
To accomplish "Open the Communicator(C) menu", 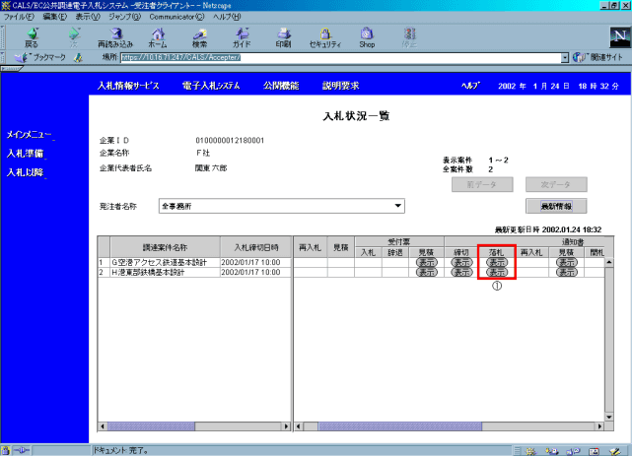I will click(176, 17).
